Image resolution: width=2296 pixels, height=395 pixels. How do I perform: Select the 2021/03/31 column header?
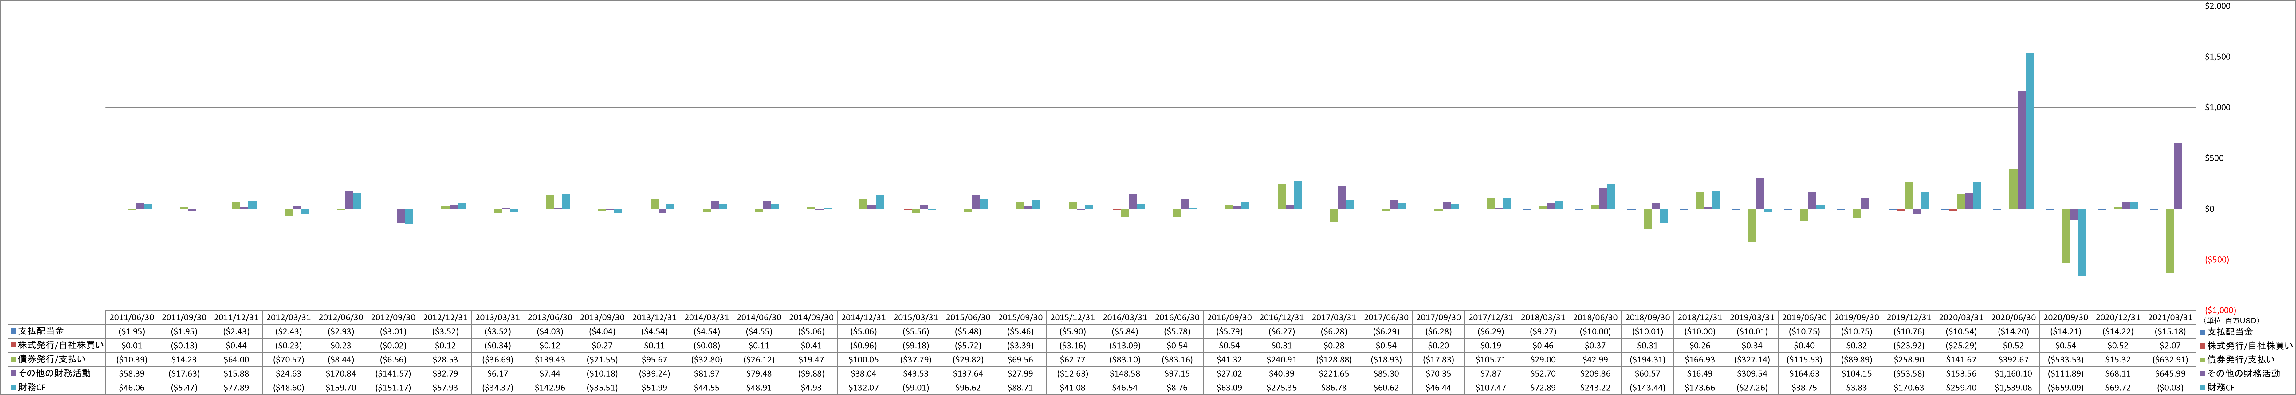(x=2170, y=317)
